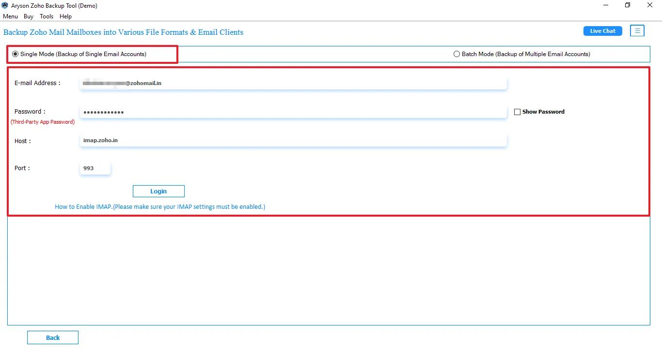Minimize the Aryson window
The width and height of the screenshot is (662, 352).
click(606, 5)
